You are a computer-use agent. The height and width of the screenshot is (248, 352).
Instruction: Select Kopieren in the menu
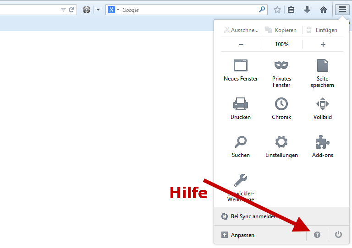click(282, 30)
